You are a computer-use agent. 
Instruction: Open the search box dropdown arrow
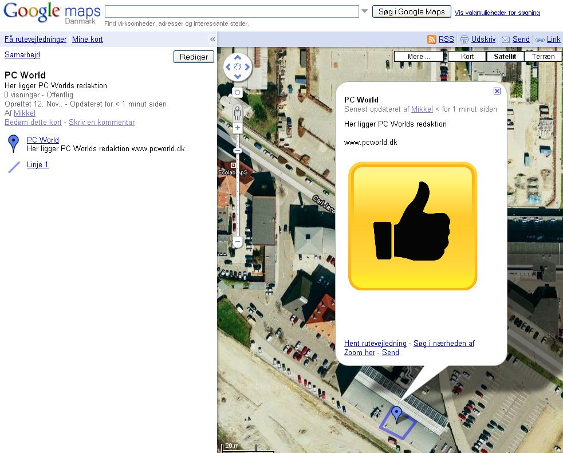[x=364, y=11]
